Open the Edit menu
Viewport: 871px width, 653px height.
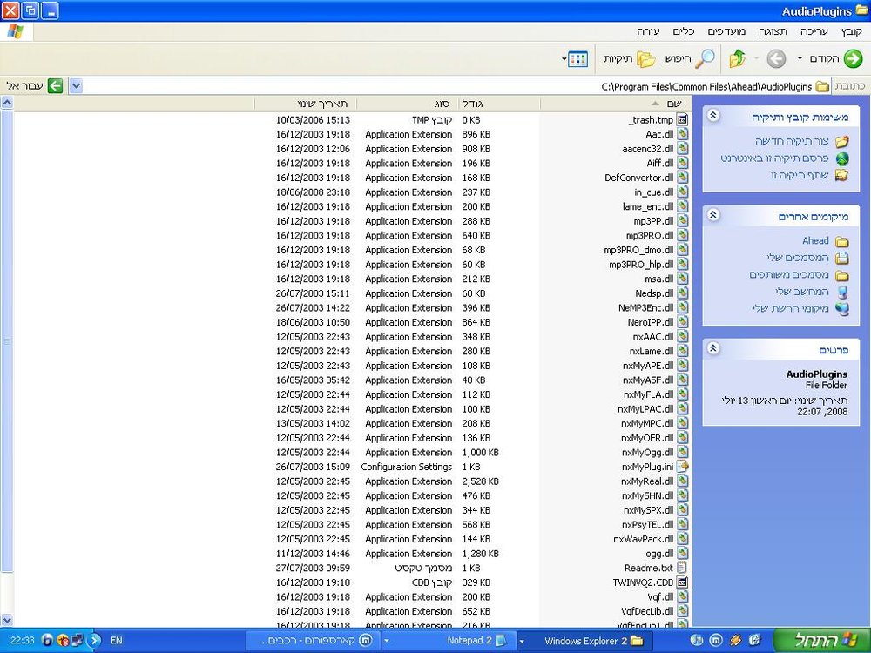tap(814, 31)
